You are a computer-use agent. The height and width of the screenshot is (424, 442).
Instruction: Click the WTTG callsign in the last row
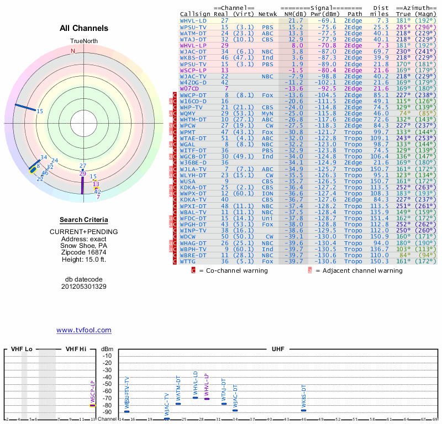point(188,260)
